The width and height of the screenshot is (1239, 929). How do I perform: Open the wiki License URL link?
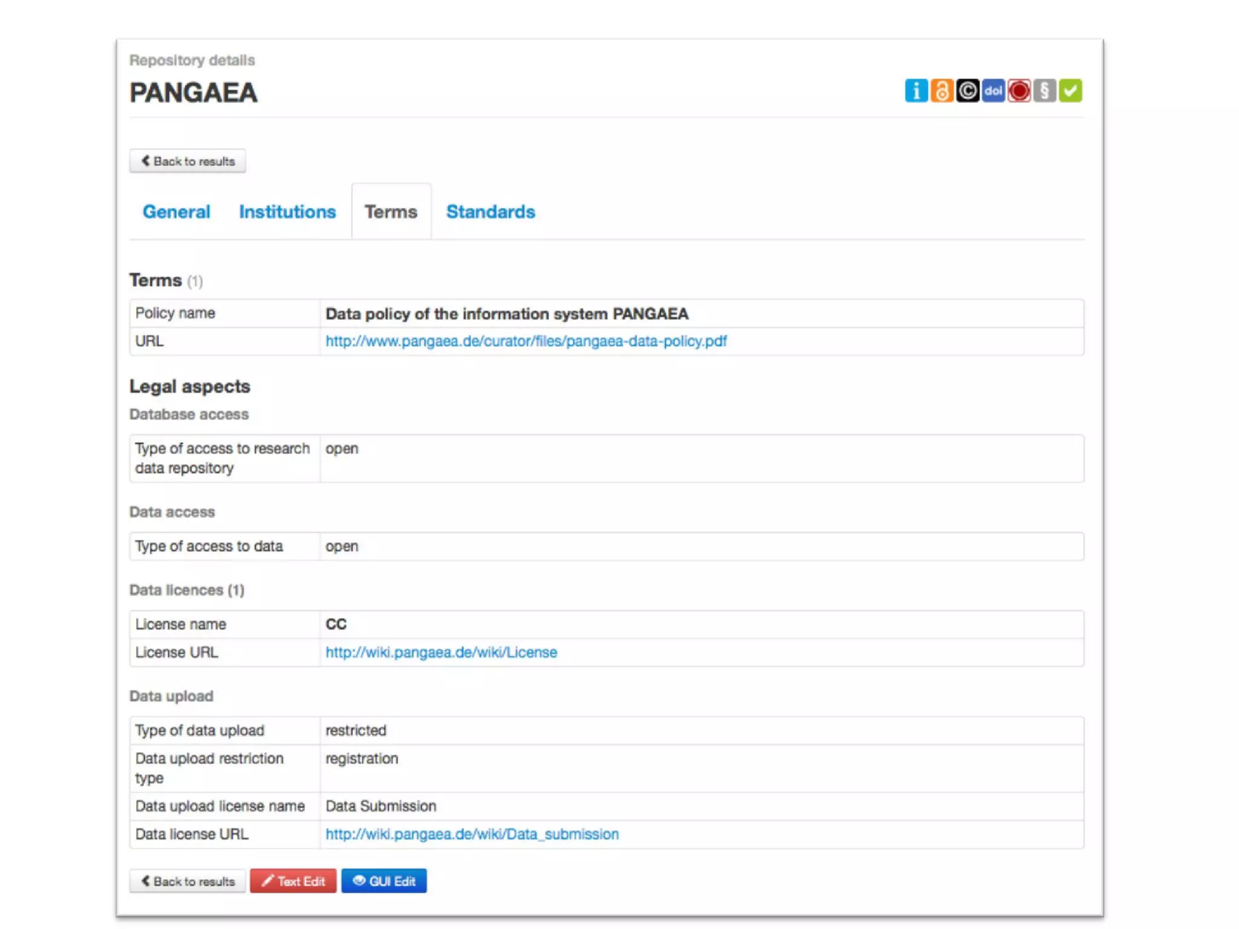(x=441, y=652)
